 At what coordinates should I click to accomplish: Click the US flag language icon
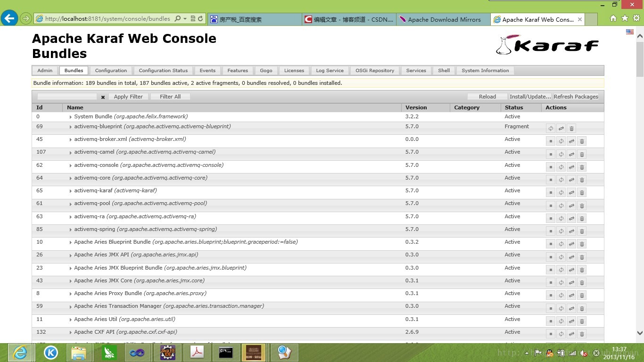[x=630, y=32]
